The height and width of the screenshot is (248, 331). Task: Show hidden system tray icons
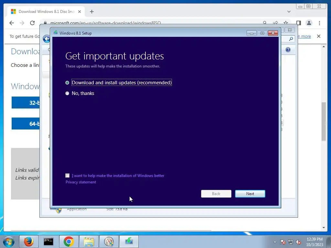point(275,242)
